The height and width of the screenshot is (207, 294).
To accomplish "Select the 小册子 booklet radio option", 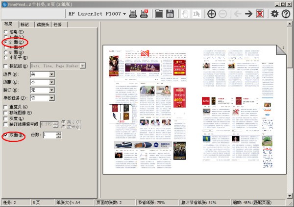I will pyautogui.click(x=6, y=58).
